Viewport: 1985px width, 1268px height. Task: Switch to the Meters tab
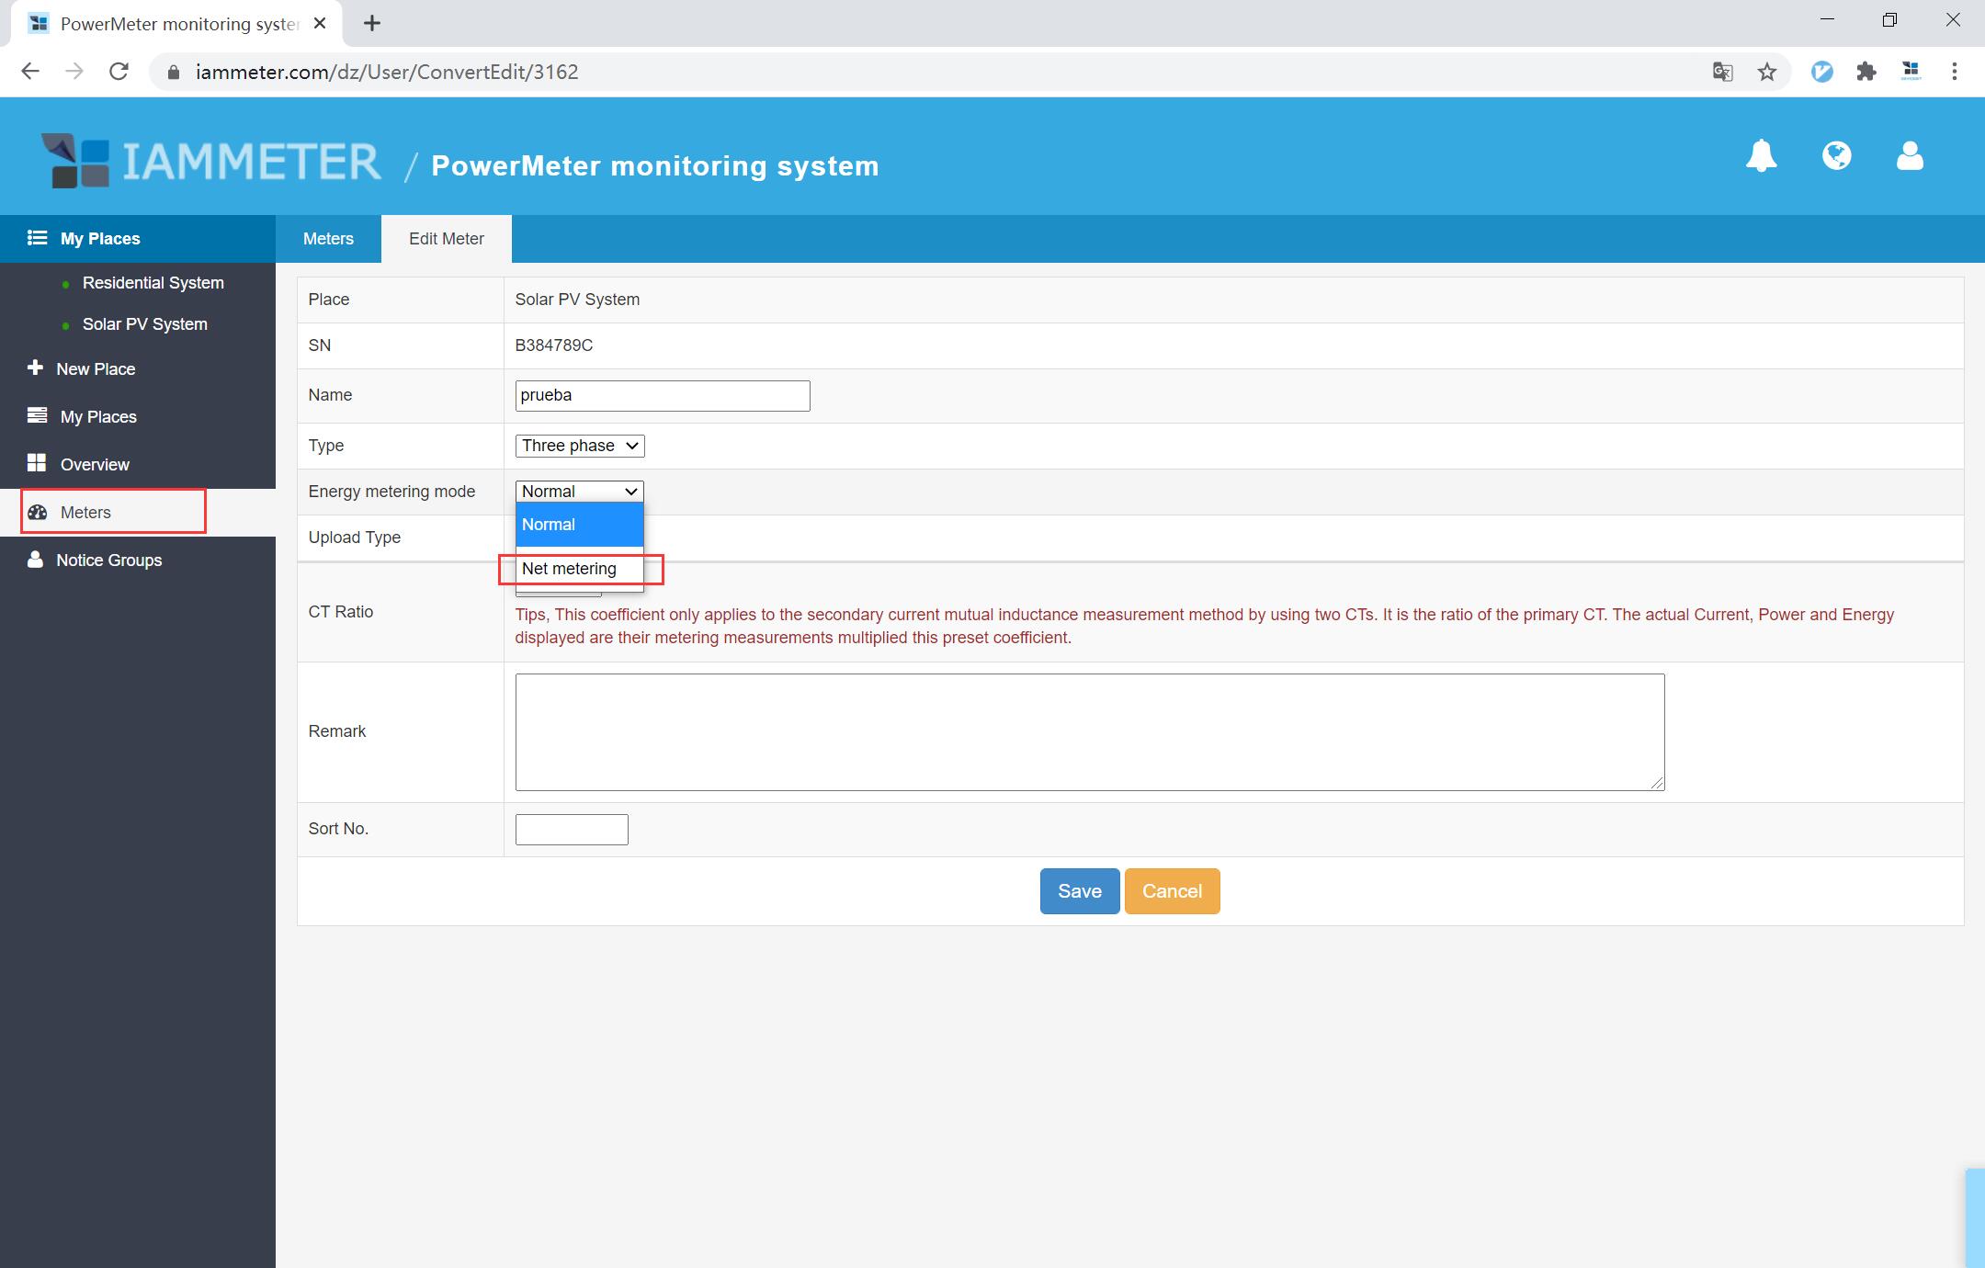pos(328,239)
